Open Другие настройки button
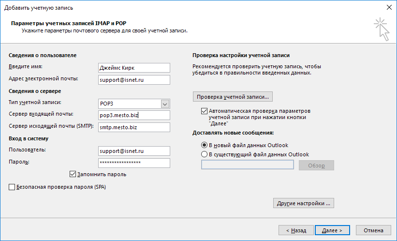397x241 pixels. point(303,203)
